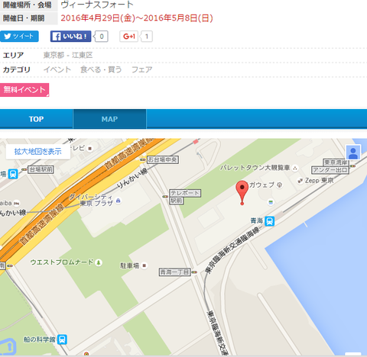This screenshot has height=357, width=367.
Task: Click the ダイバーシティ東京 プラザ shopping icon
Action: 118,201
